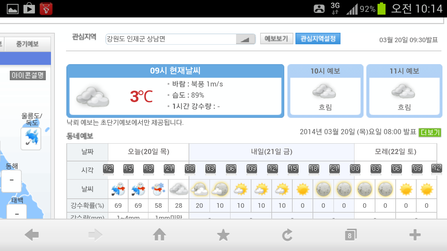The image size is (447, 251).
Task: Tap the 10시 예보 cloudy icon
Action: (x=325, y=92)
